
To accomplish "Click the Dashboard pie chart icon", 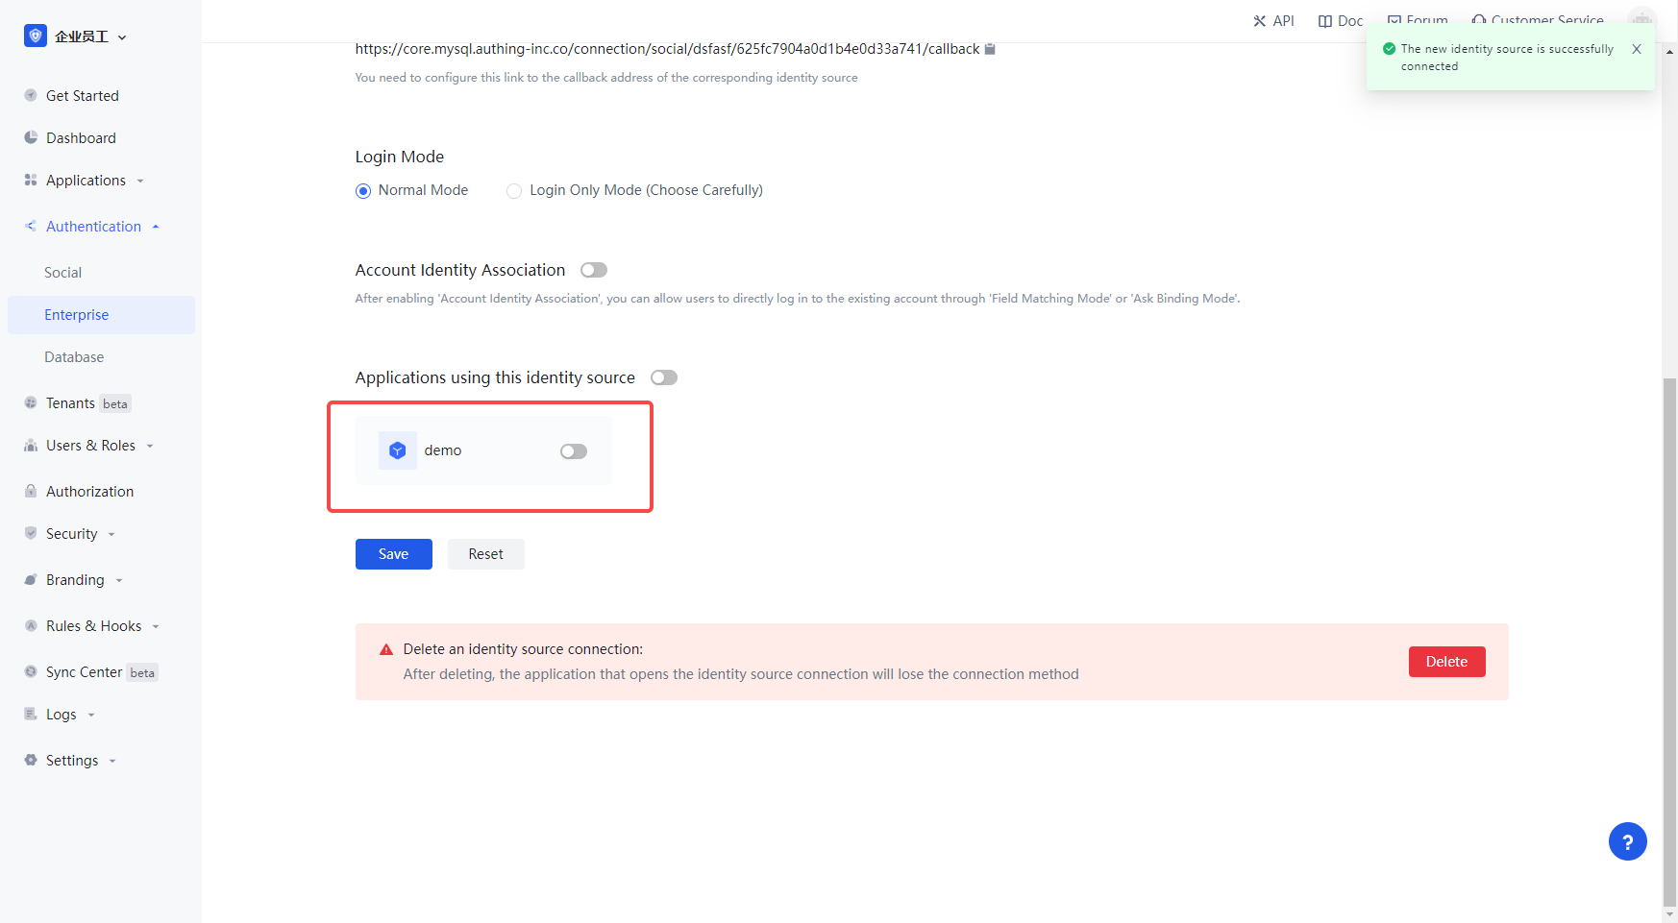I will click(x=31, y=138).
